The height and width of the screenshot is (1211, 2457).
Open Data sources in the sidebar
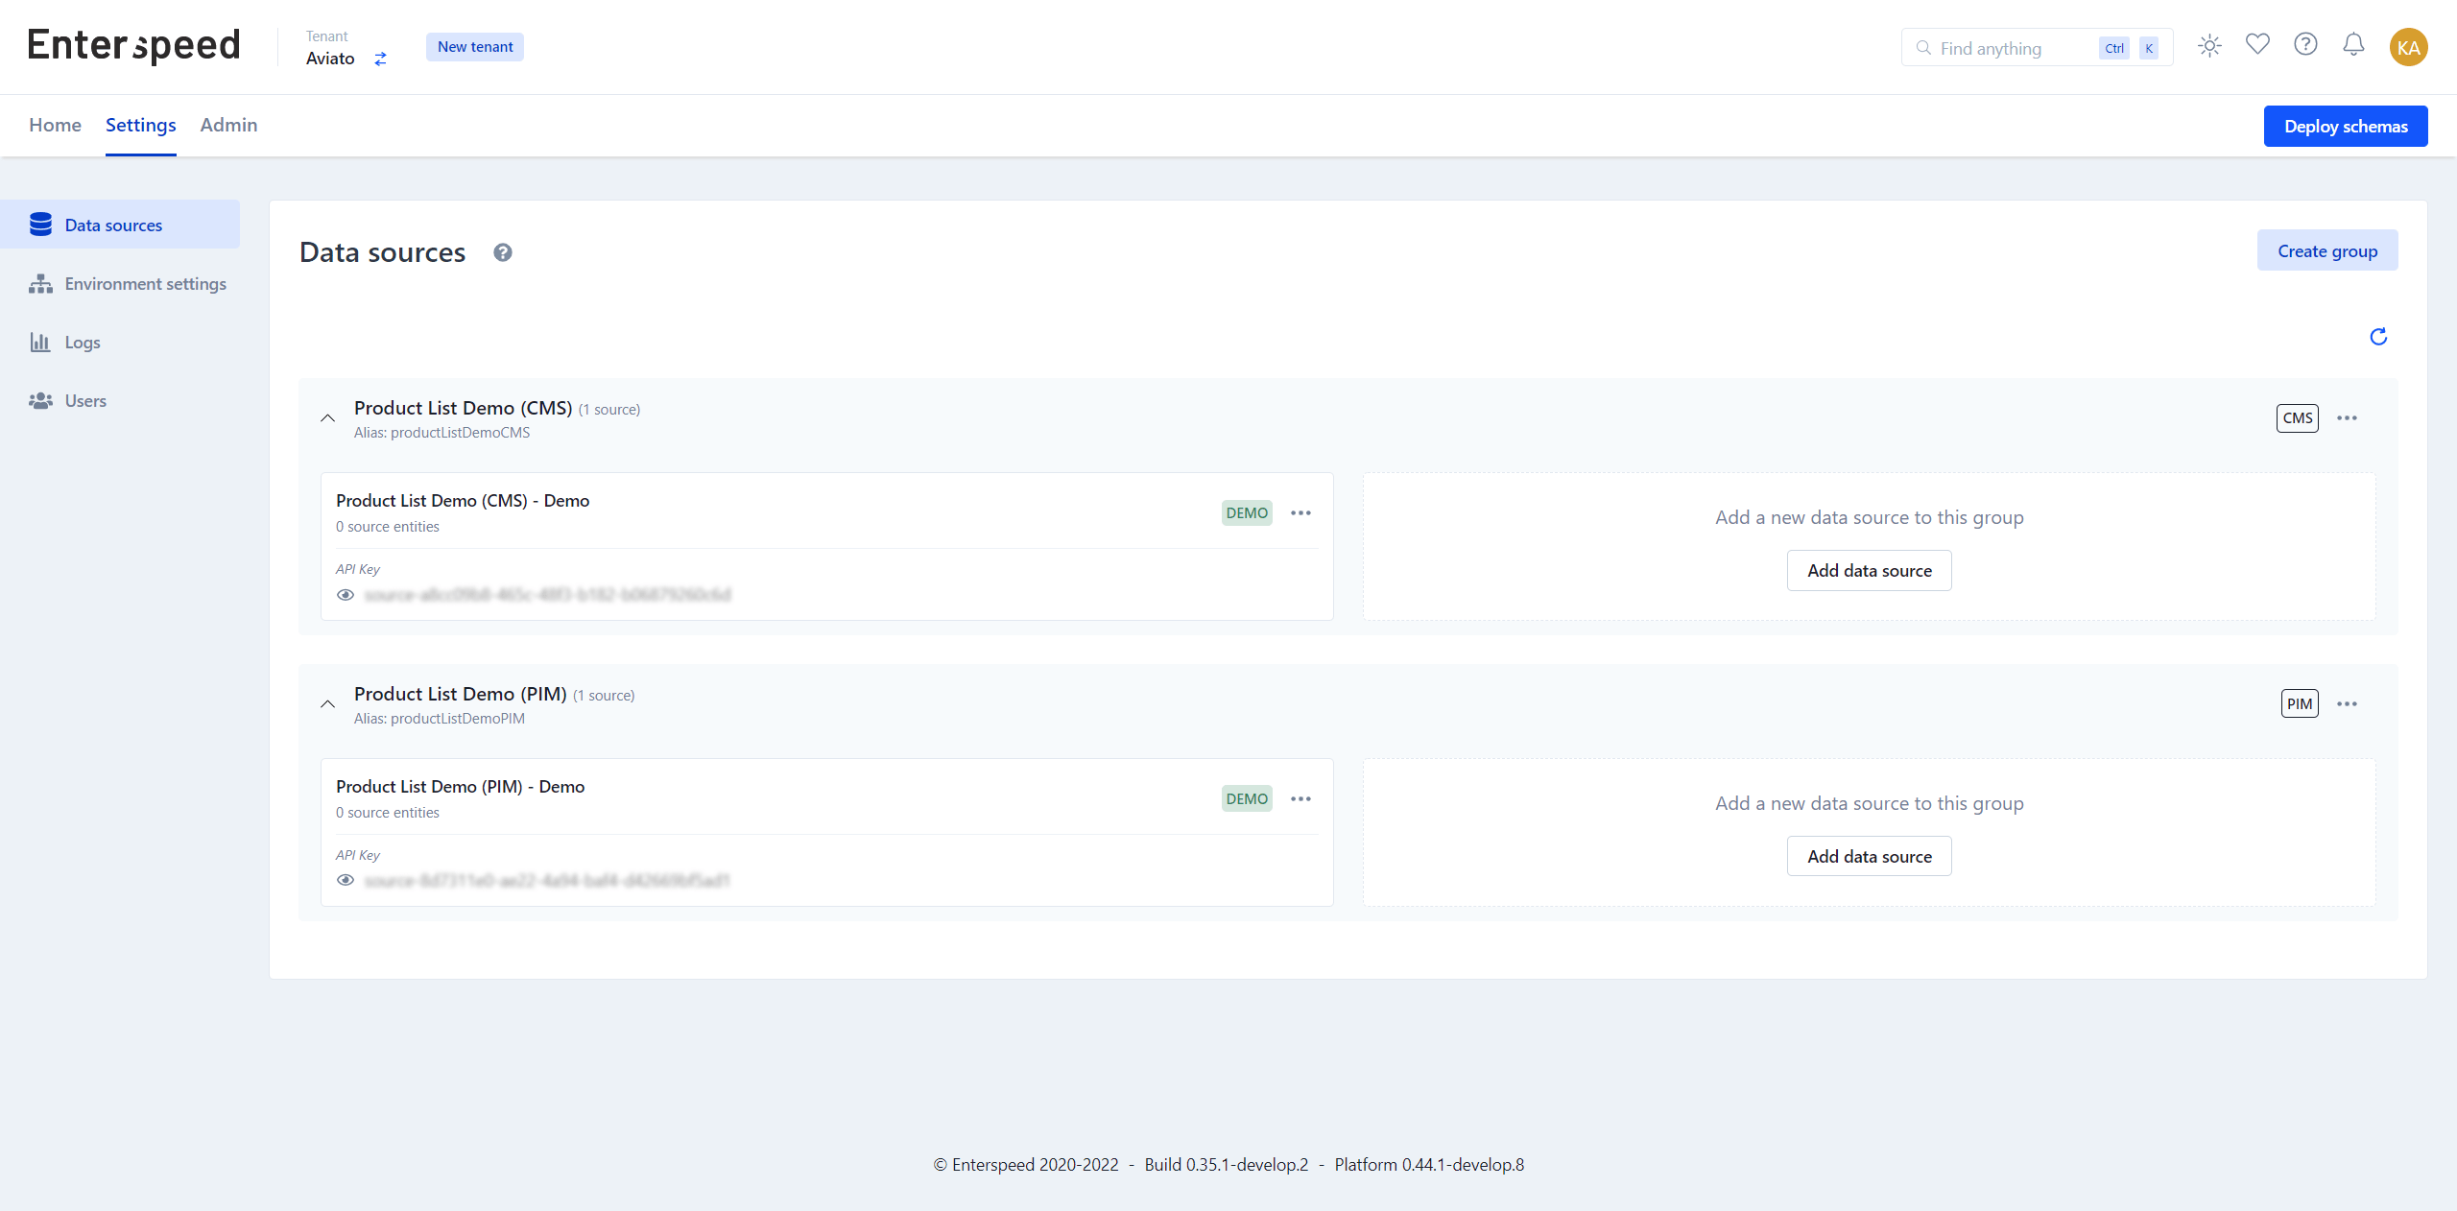[120, 225]
